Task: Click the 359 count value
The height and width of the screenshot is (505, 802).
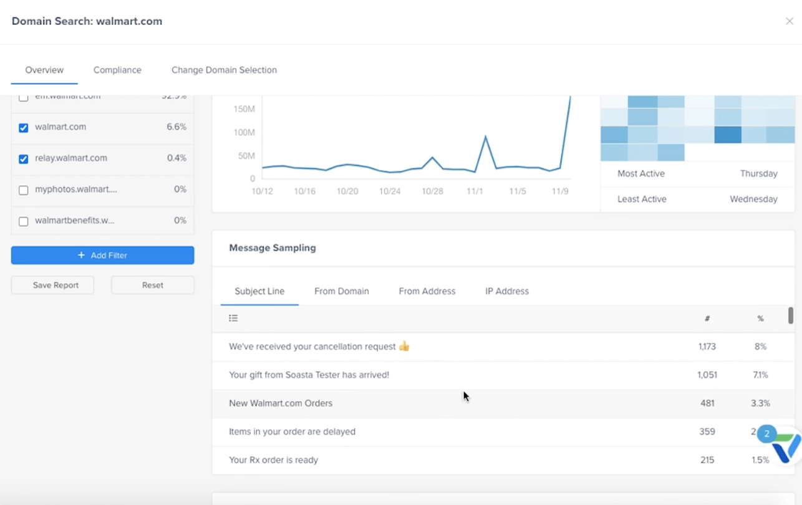Action: point(707,431)
